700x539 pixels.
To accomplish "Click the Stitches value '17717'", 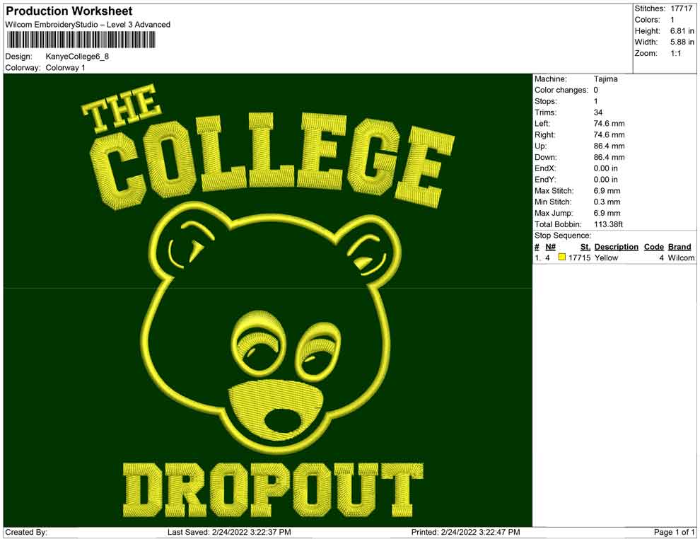I will click(681, 8).
